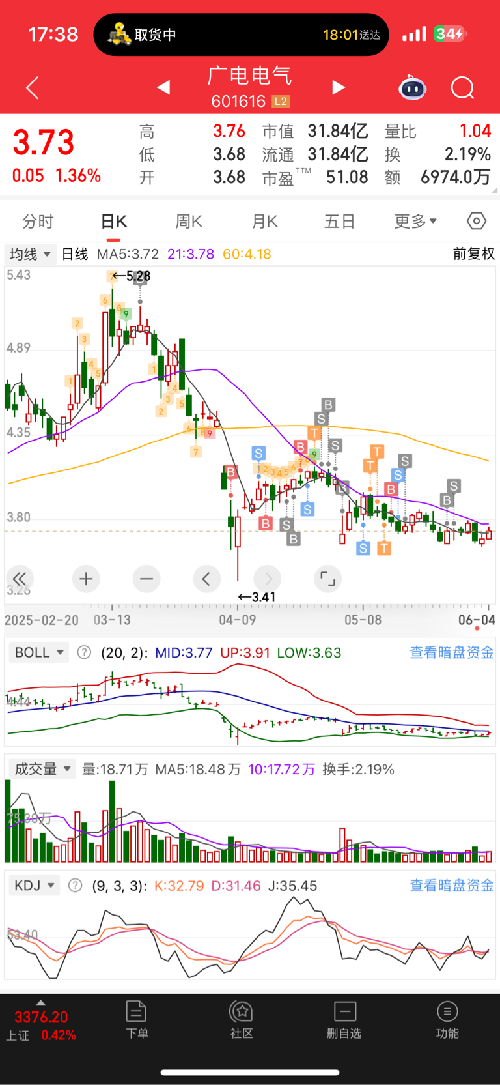The width and height of the screenshot is (500, 1085).
Task: Open 下单 order icon
Action: tap(137, 1020)
